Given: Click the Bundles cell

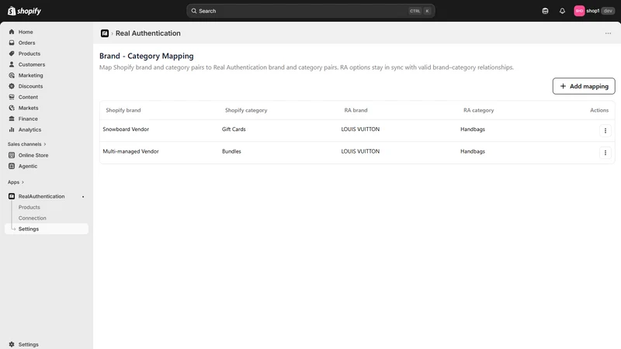Looking at the screenshot, I should point(231,151).
